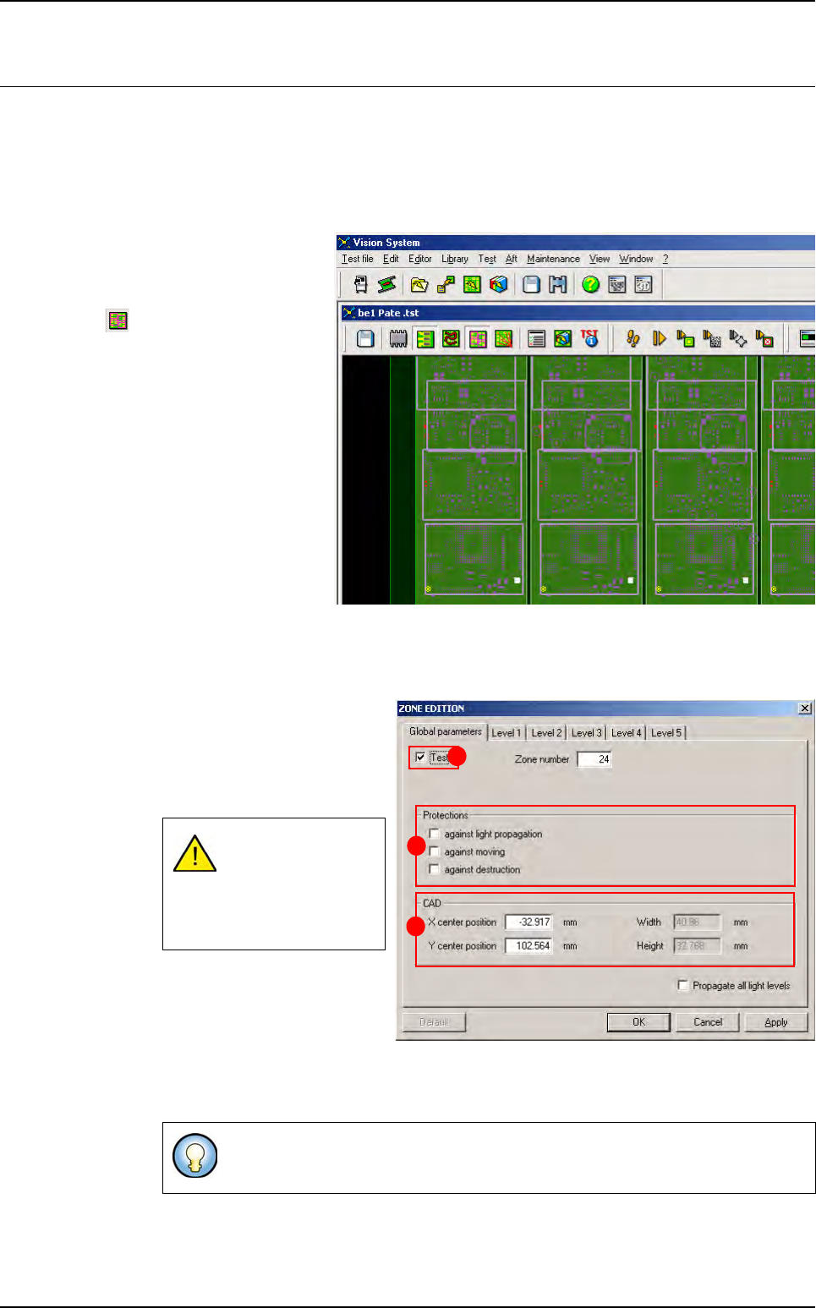Viewport: 816px width, 1308px height.
Task: Click the disabled Height field
Action: (697, 945)
